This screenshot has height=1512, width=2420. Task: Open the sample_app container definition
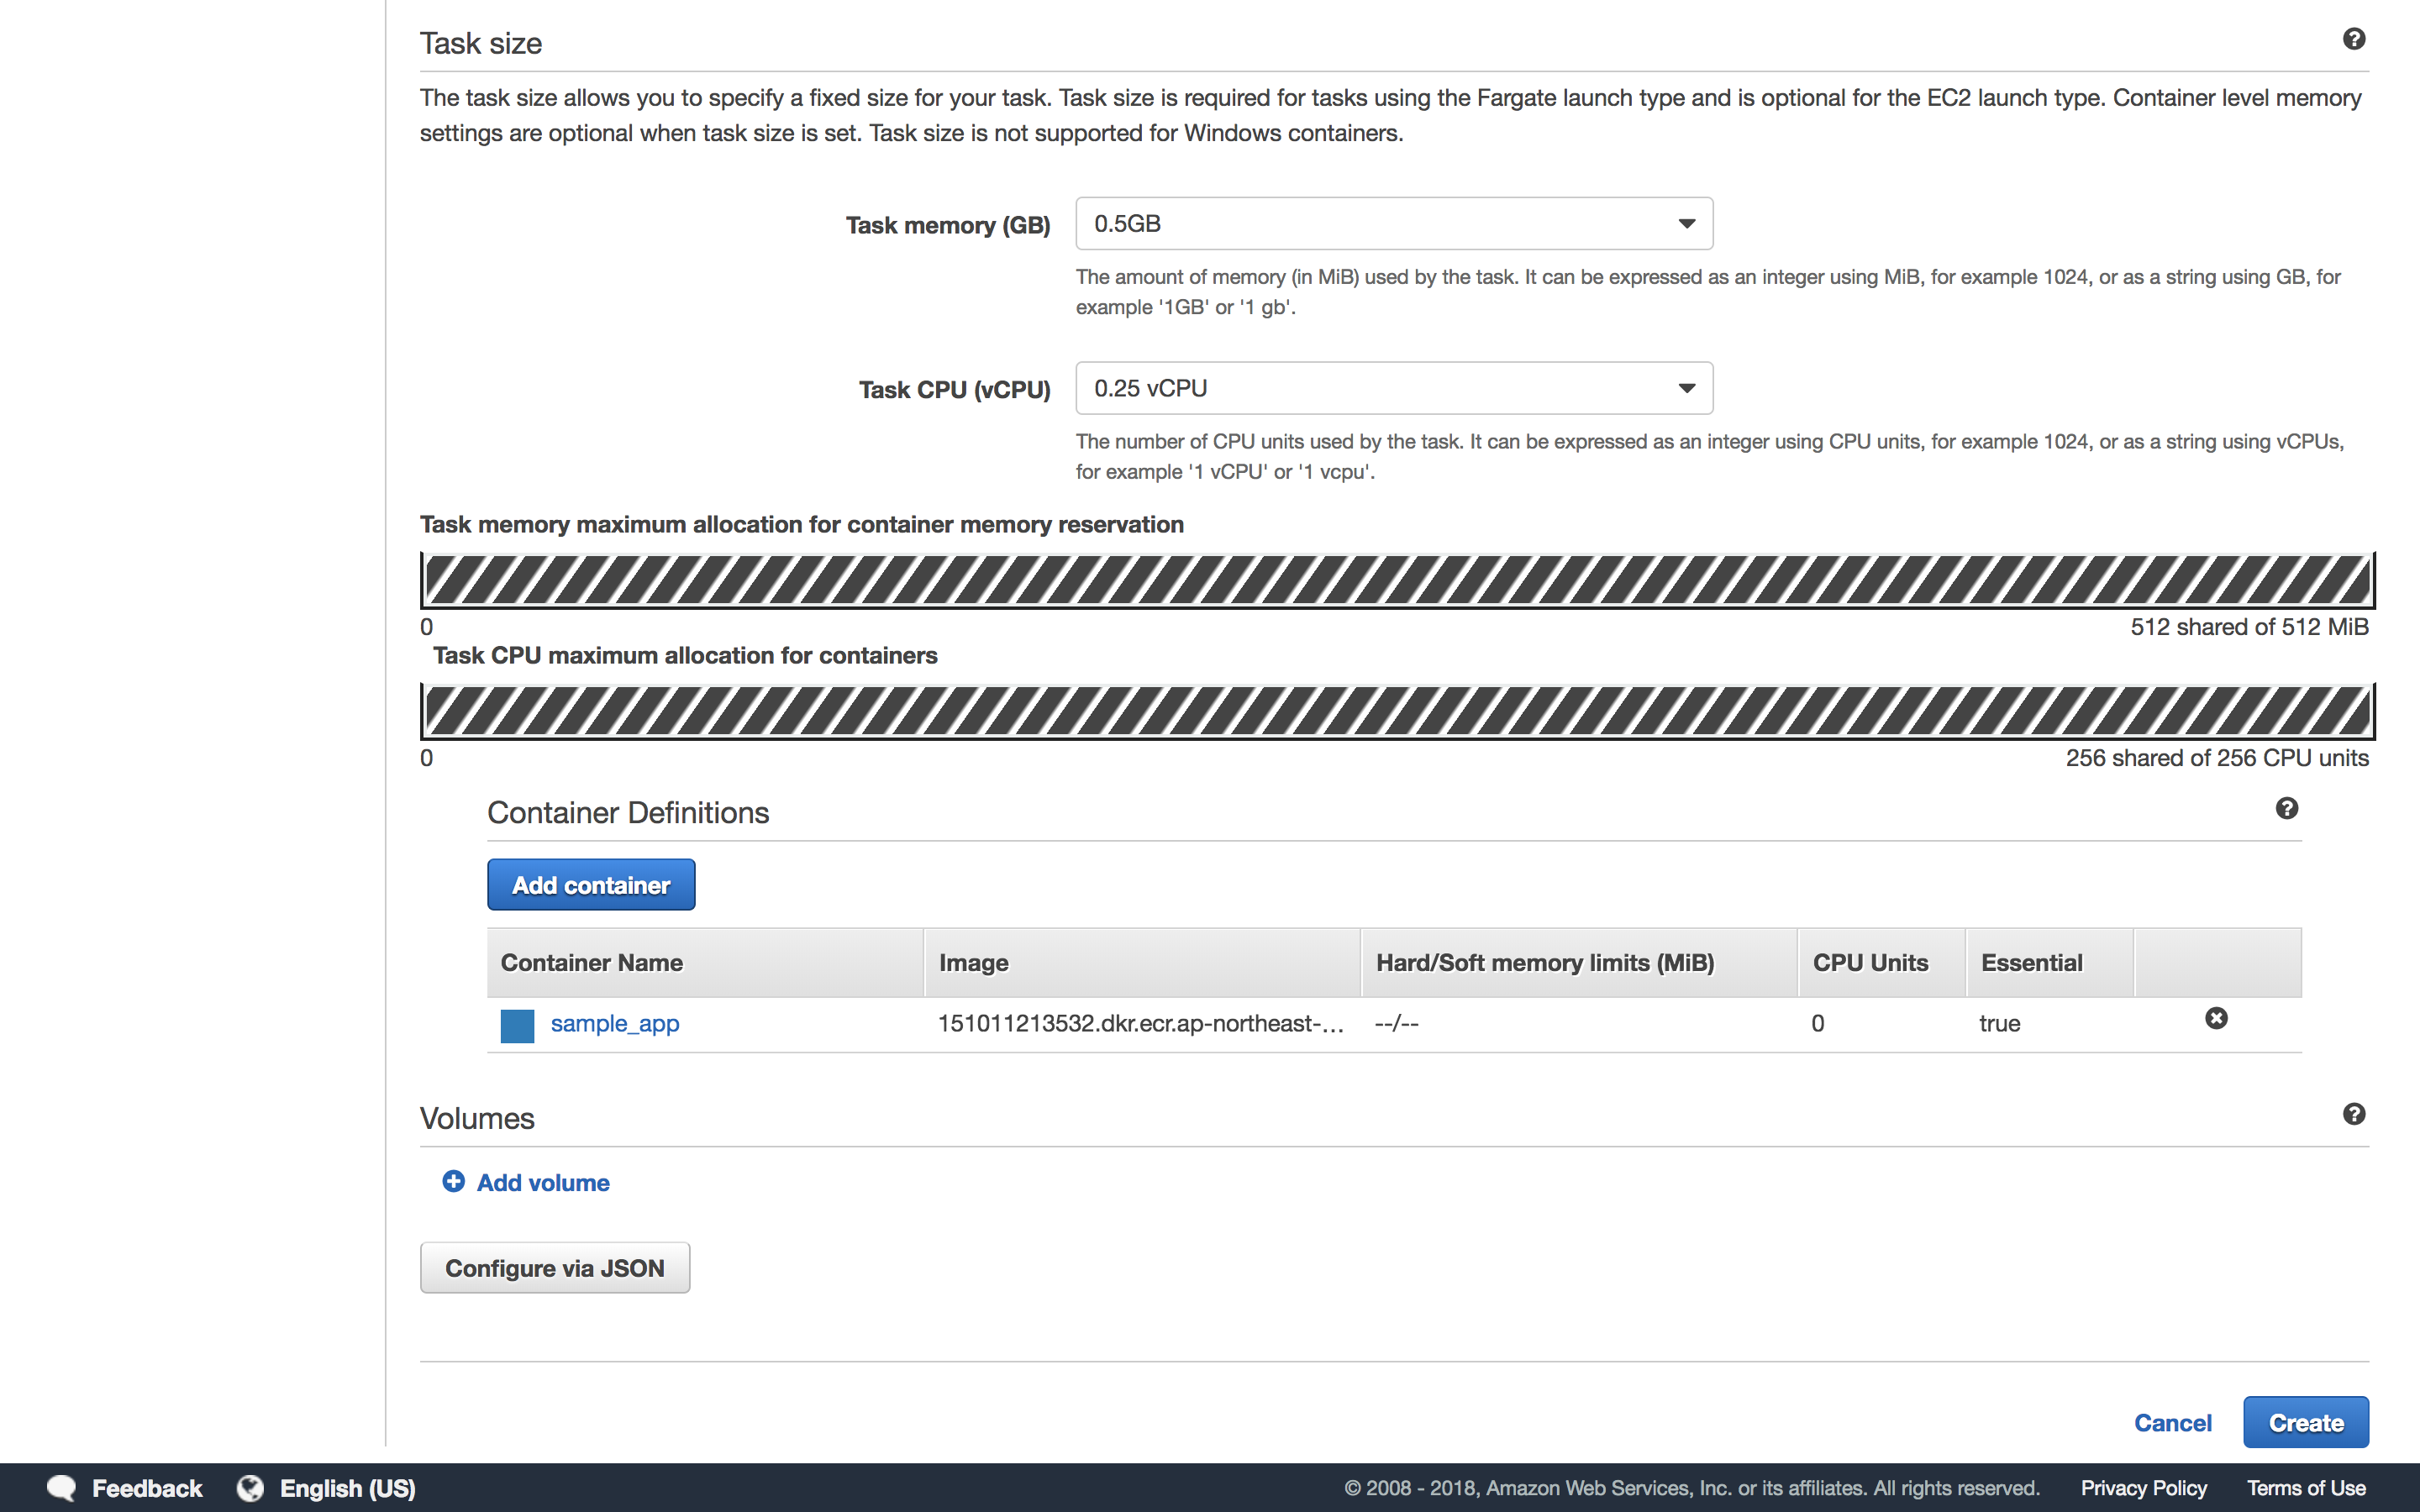614,1023
